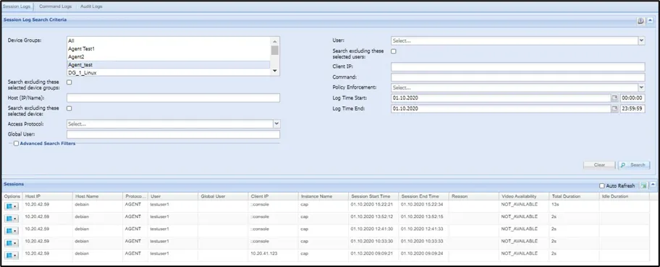The width and height of the screenshot is (660, 267).
Task: Click the Log Time Start date field
Action: [501, 98]
